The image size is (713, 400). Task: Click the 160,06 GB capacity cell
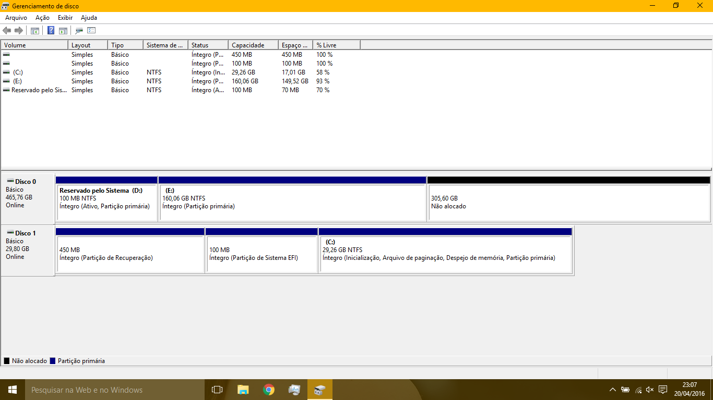point(245,81)
